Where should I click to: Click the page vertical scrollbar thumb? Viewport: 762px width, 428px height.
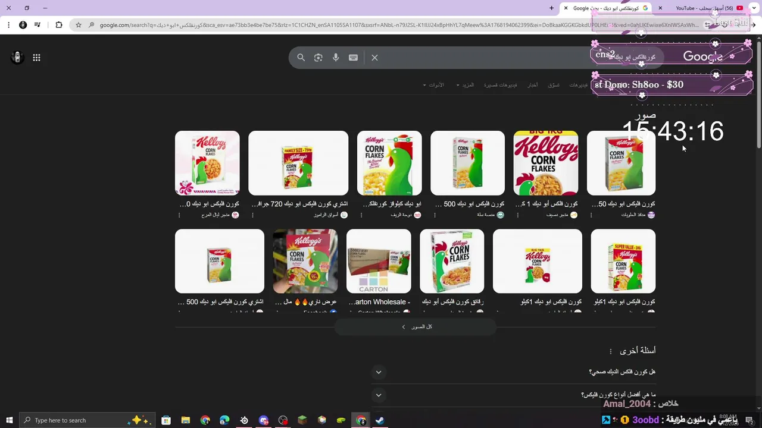[758, 95]
